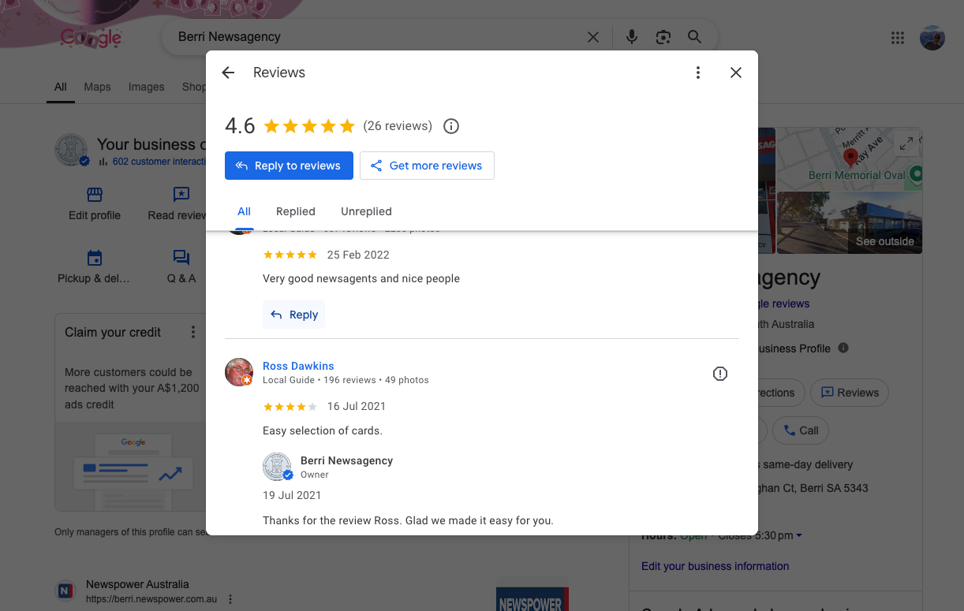Click the Newspower favicon
Image resolution: width=964 pixels, height=611 pixels.
click(x=65, y=591)
